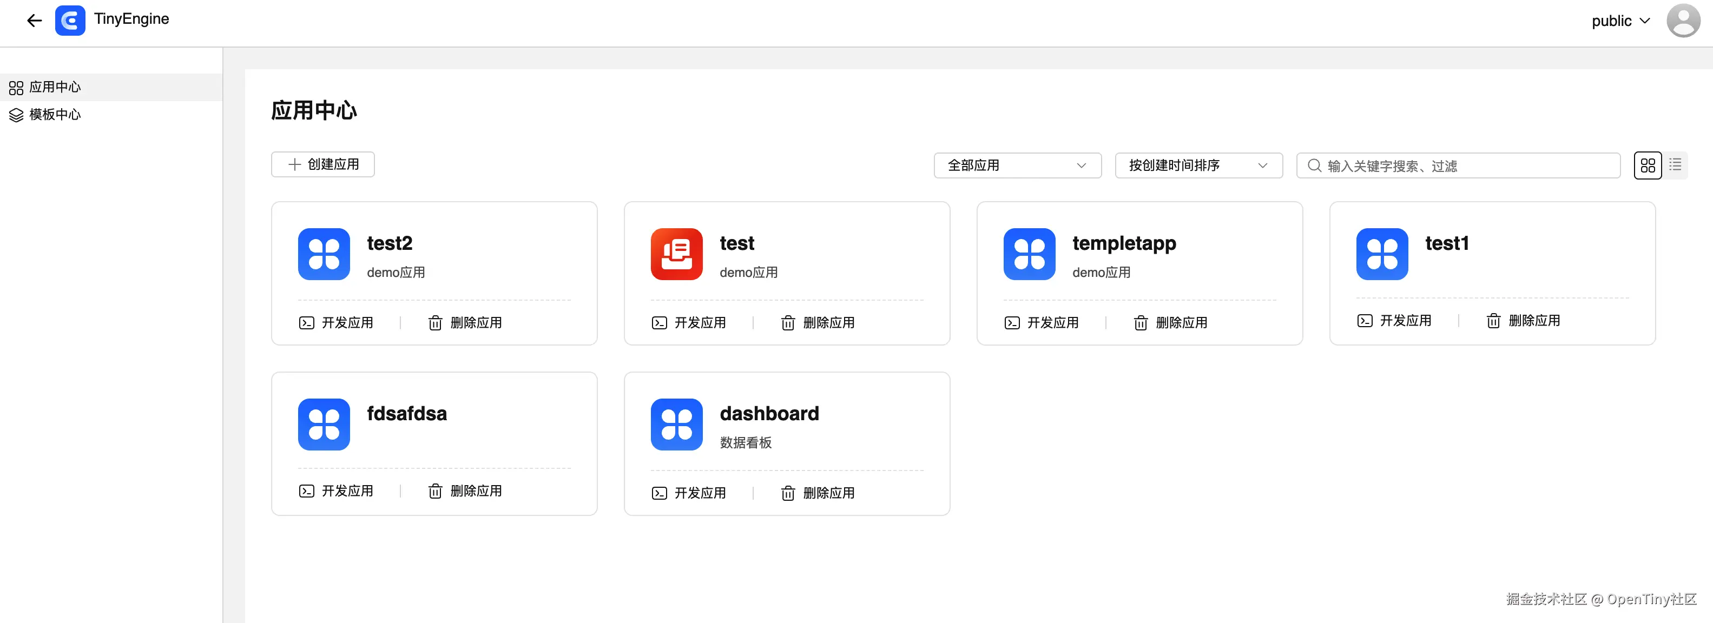Screen dimensions: 1713x623
Task: Expand the public tenant dropdown
Action: click(1620, 21)
